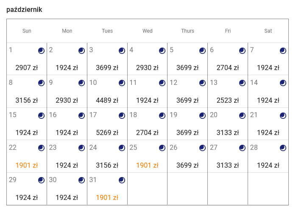
Task: Click the moon icon on day 9
Action: tap(81, 83)
